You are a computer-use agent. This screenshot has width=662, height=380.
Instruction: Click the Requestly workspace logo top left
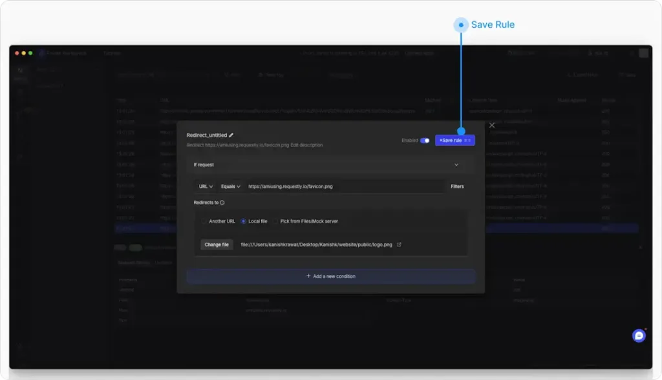(x=43, y=53)
